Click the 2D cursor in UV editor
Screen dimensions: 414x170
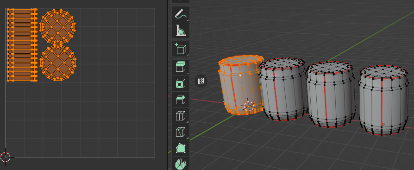coord(5,157)
